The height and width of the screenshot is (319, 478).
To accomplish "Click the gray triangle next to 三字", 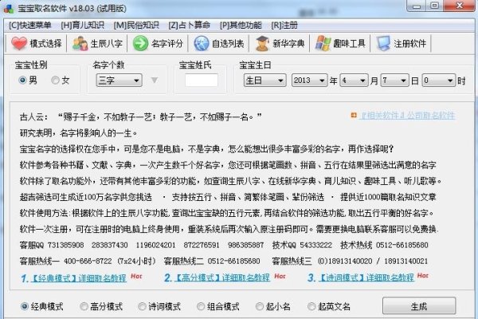I will coord(155,81).
